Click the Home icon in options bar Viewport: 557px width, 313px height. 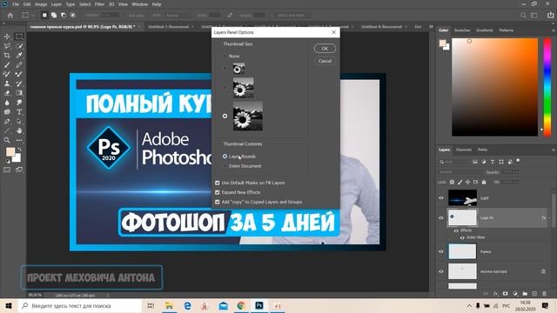(x=10, y=16)
